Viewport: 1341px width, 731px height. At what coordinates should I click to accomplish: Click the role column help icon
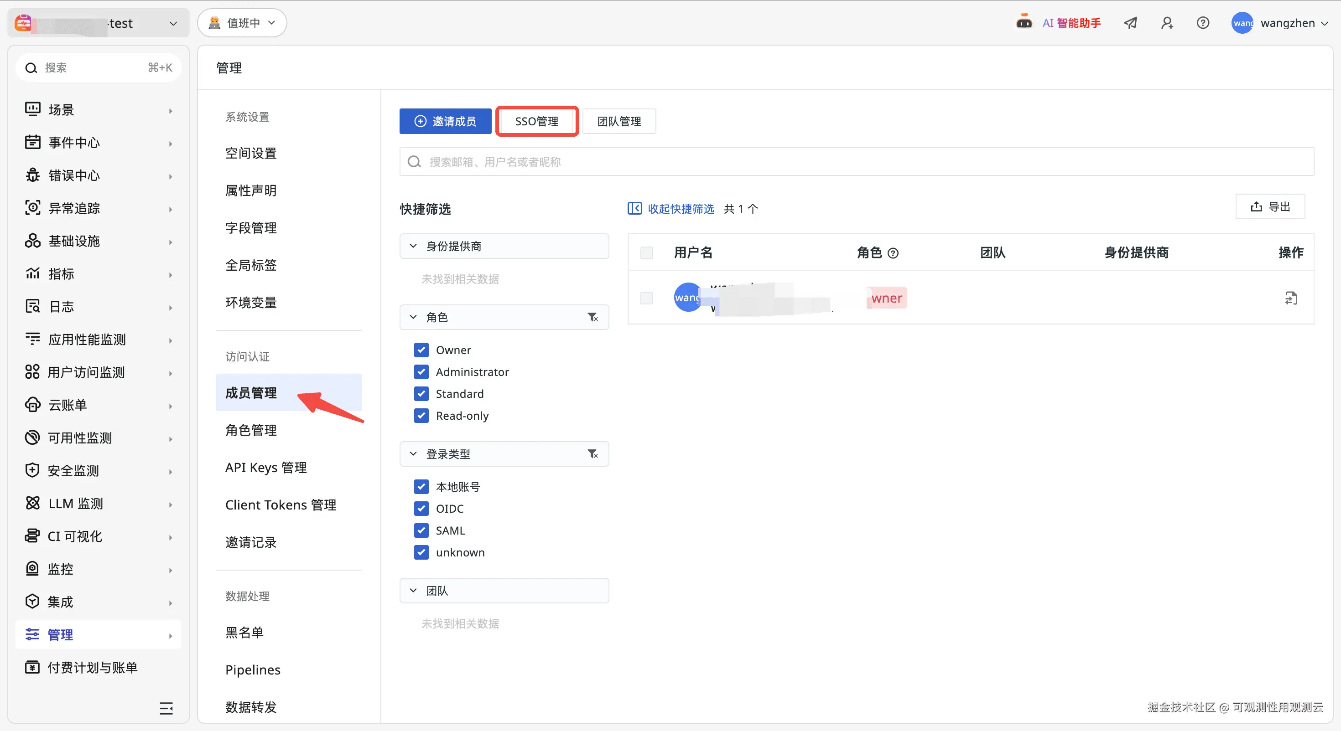(893, 253)
